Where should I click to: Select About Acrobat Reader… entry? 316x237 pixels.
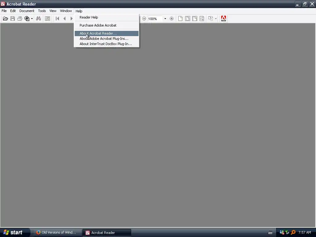(106, 33)
